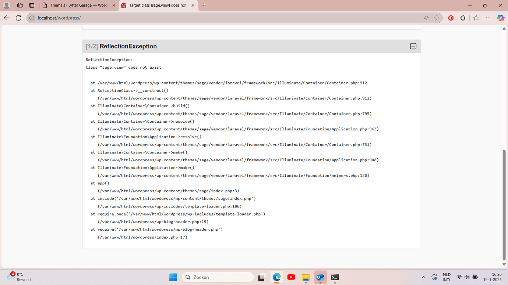Open the Extensions puzzle icon
508x285 pixels.
pyautogui.click(x=463, y=18)
